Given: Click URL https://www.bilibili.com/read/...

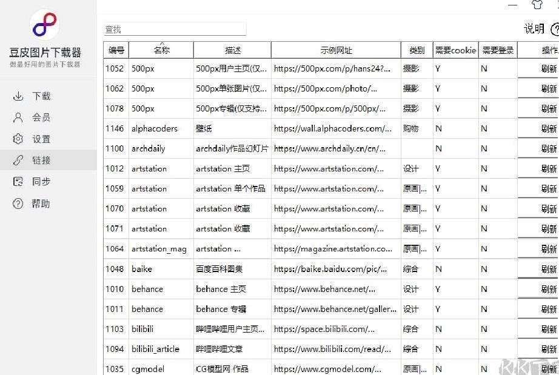Looking at the screenshot, I should (x=336, y=349).
